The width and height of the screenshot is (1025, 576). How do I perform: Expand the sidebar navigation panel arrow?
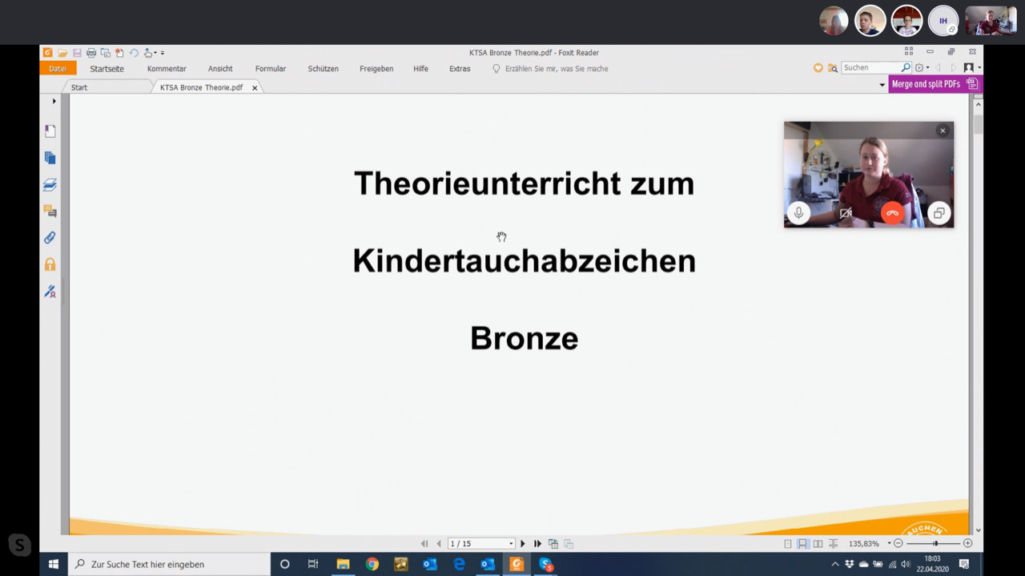(54, 101)
